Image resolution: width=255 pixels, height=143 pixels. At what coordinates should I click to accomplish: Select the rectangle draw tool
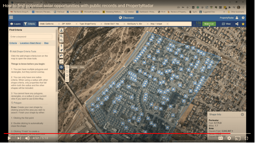click(x=67, y=71)
